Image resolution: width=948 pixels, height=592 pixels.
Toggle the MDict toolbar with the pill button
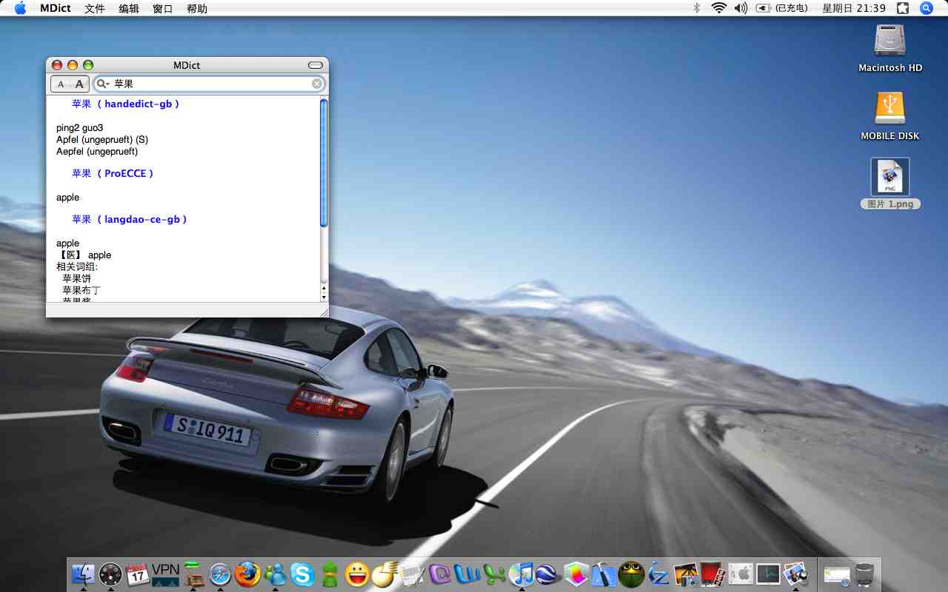(316, 65)
